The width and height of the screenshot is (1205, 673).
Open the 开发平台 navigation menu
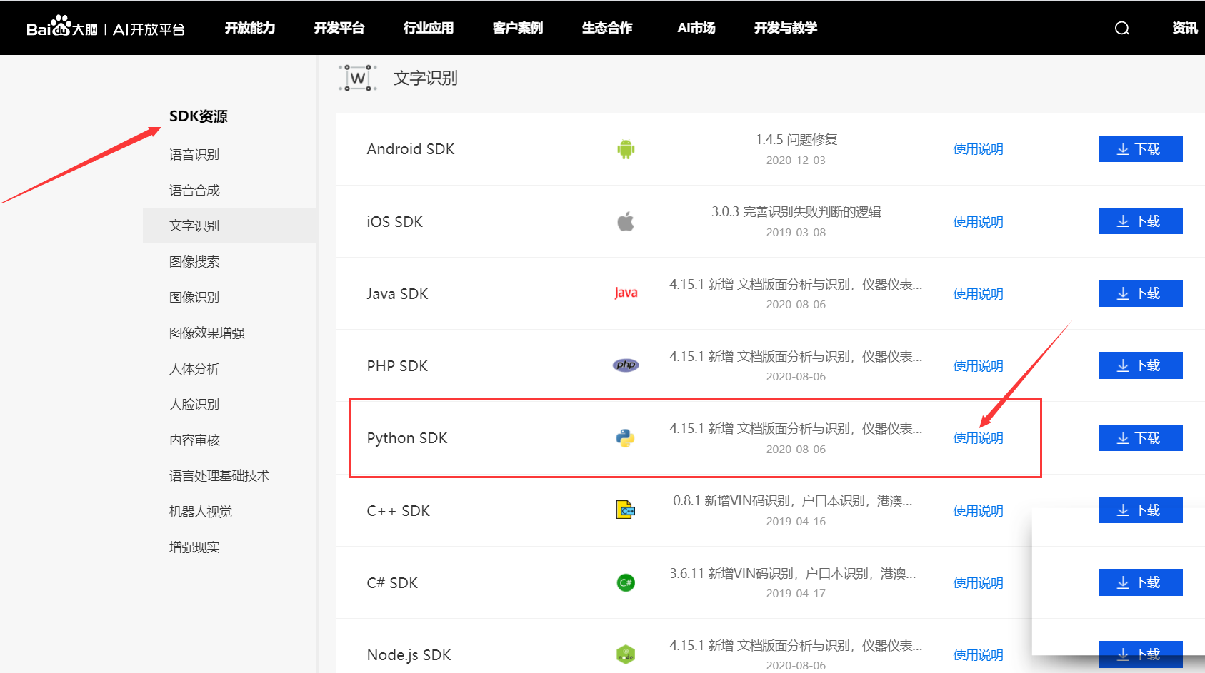pos(339,28)
